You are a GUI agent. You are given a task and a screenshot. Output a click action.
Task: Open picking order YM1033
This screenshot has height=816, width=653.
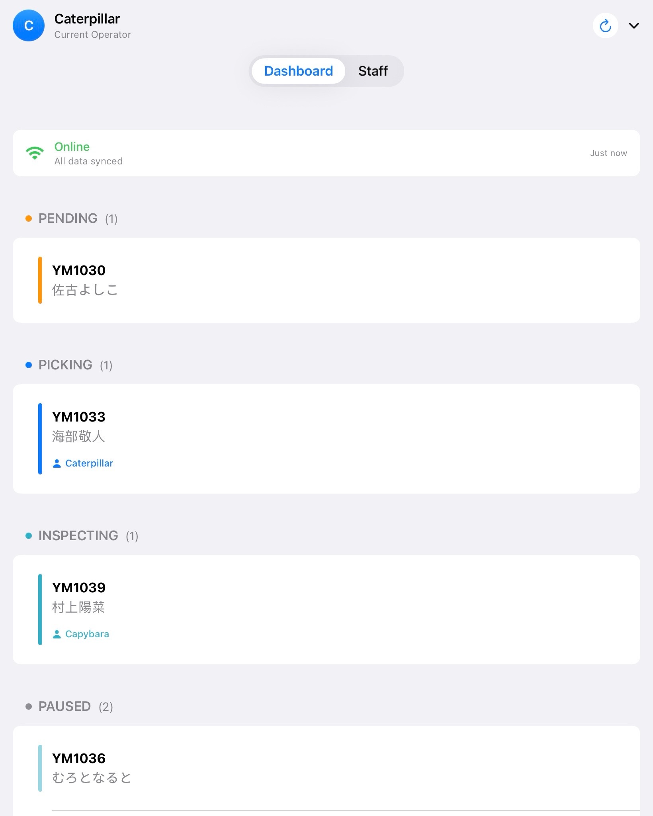tap(326, 439)
